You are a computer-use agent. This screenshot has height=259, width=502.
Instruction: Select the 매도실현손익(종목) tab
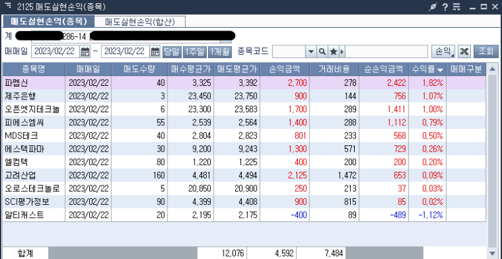49,22
